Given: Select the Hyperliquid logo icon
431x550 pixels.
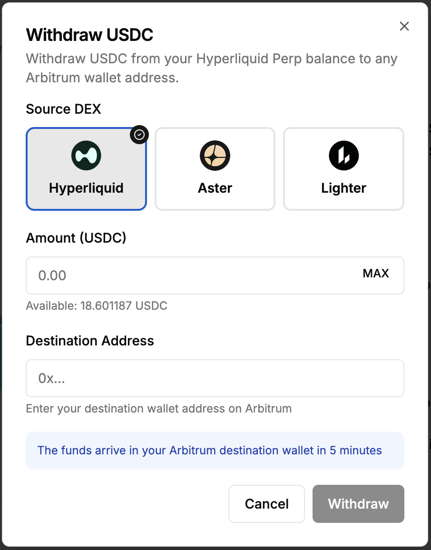Looking at the screenshot, I should click(x=86, y=155).
